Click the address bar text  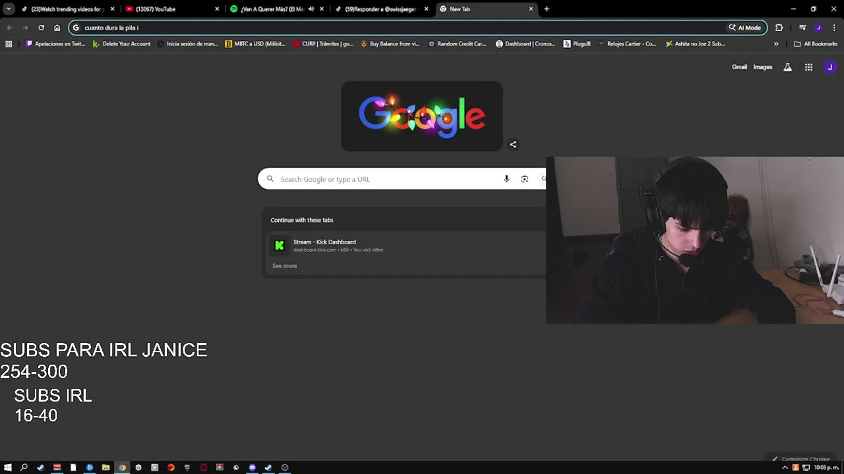(x=111, y=28)
